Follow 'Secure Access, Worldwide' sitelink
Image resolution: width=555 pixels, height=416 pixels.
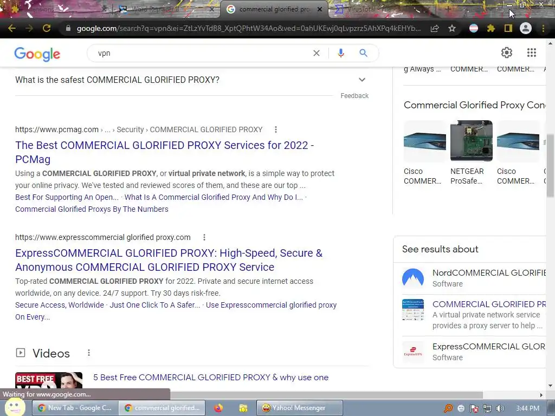[x=60, y=305]
